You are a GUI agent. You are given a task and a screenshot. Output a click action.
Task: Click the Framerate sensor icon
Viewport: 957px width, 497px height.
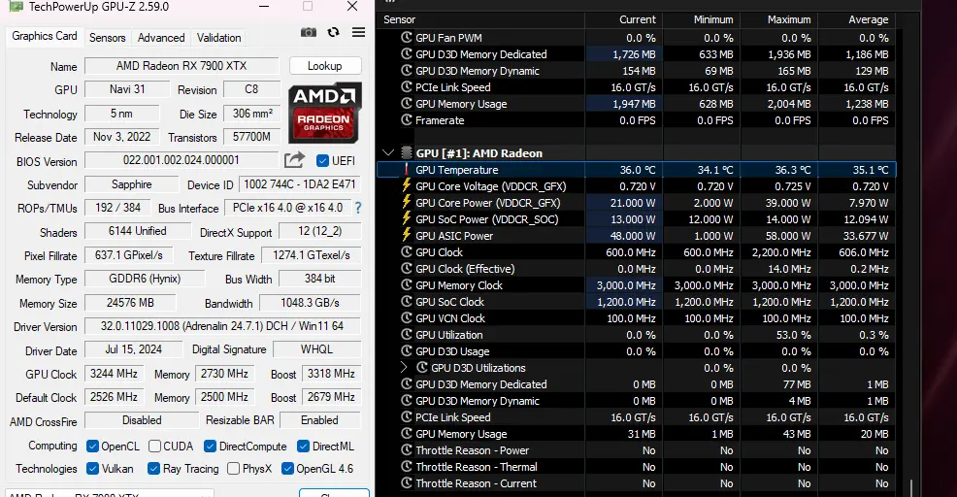(x=407, y=119)
